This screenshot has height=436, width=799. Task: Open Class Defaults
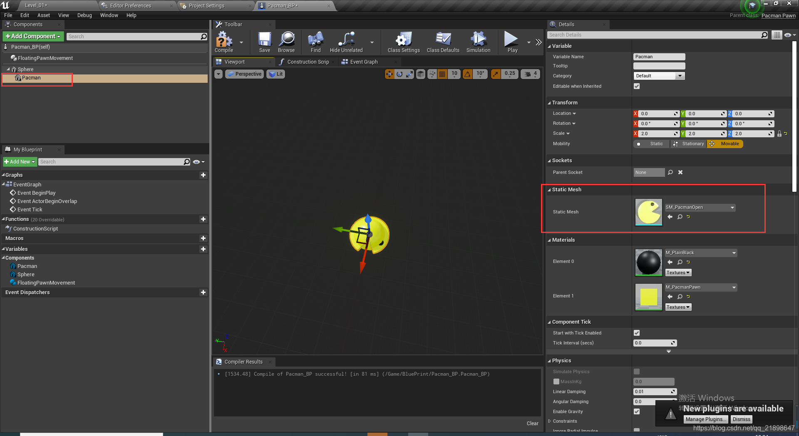coord(443,42)
